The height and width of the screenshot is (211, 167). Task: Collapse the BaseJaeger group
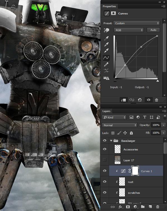(111, 141)
